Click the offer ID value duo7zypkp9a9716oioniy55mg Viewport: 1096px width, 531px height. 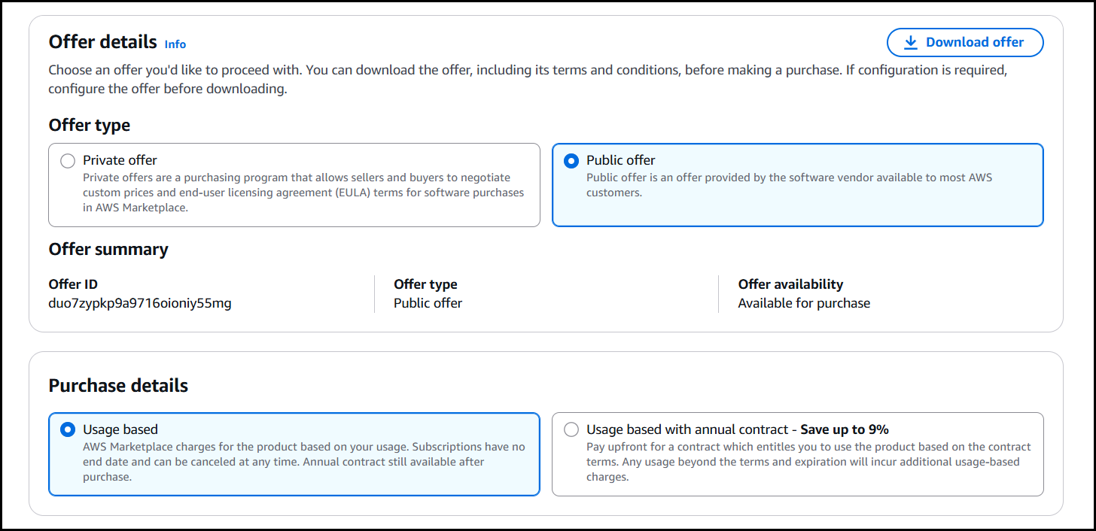point(140,304)
